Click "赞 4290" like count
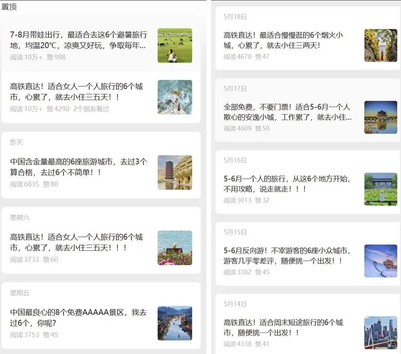This screenshot has width=401, height=354. (58, 109)
